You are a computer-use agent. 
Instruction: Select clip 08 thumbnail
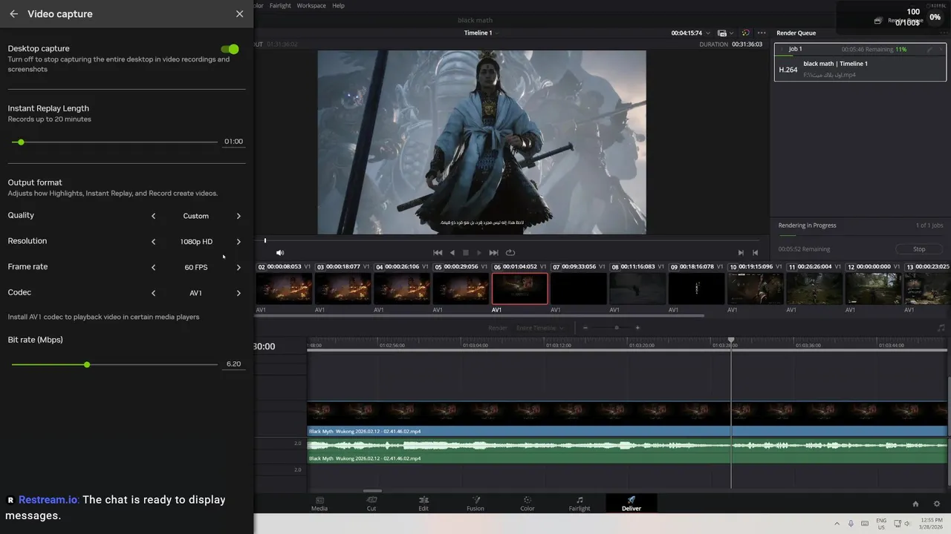637,289
